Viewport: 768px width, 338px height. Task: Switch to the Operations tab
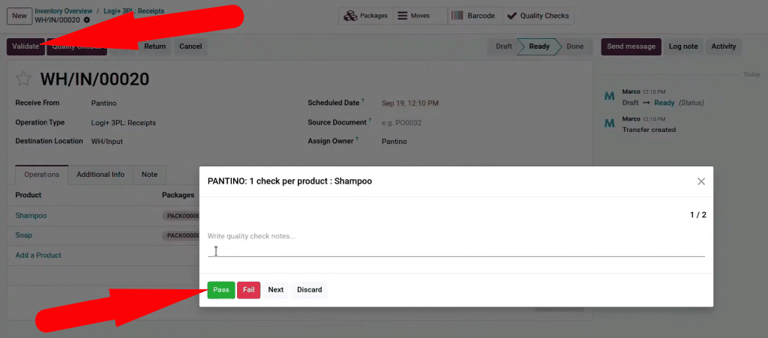[42, 175]
